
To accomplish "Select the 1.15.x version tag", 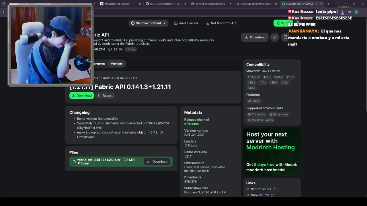I will click(x=285, y=82).
